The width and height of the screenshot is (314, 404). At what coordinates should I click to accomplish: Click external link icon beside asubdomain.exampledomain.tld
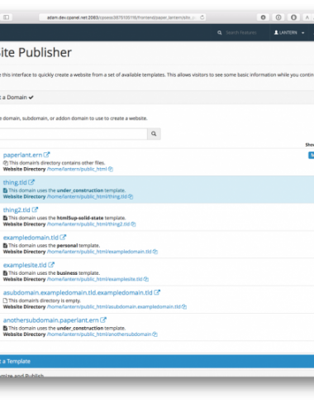[157, 292]
